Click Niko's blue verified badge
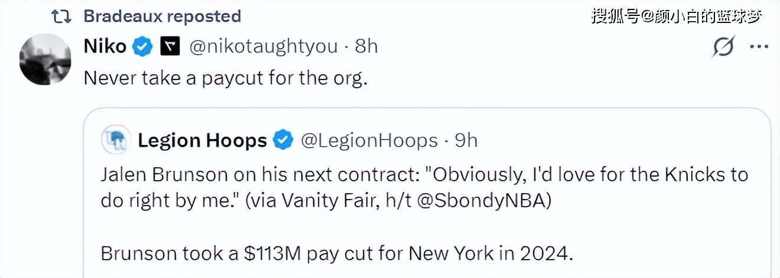780x278 pixels. pos(142,47)
